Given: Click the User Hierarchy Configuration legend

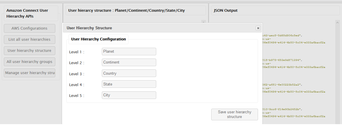Looking at the screenshot, I should coord(98,39).
